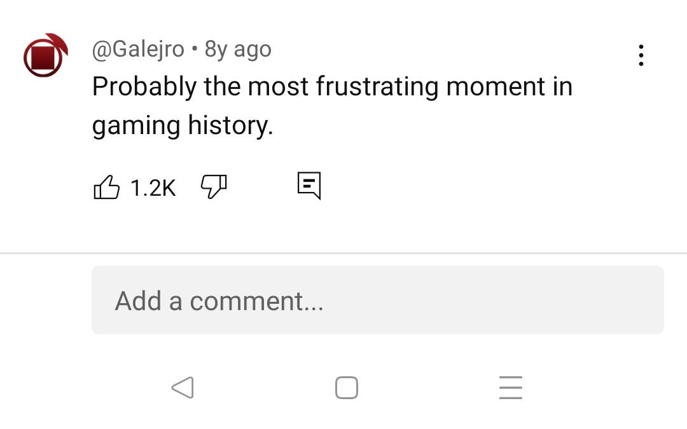Image resolution: width=687 pixels, height=429 pixels.
Task: Open the three-dot comment options menu
Action: [x=641, y=56]
